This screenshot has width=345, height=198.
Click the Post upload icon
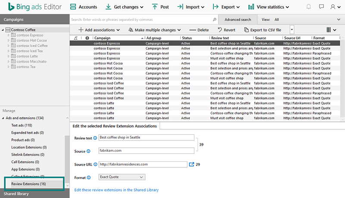click(155, 7)
